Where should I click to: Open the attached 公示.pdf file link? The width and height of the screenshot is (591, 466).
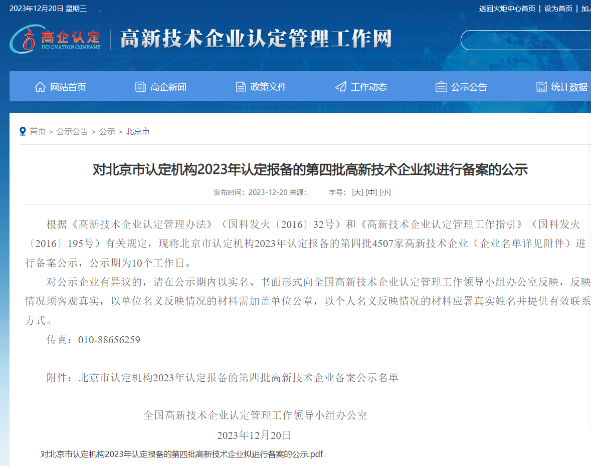click(x=181, y=454)
